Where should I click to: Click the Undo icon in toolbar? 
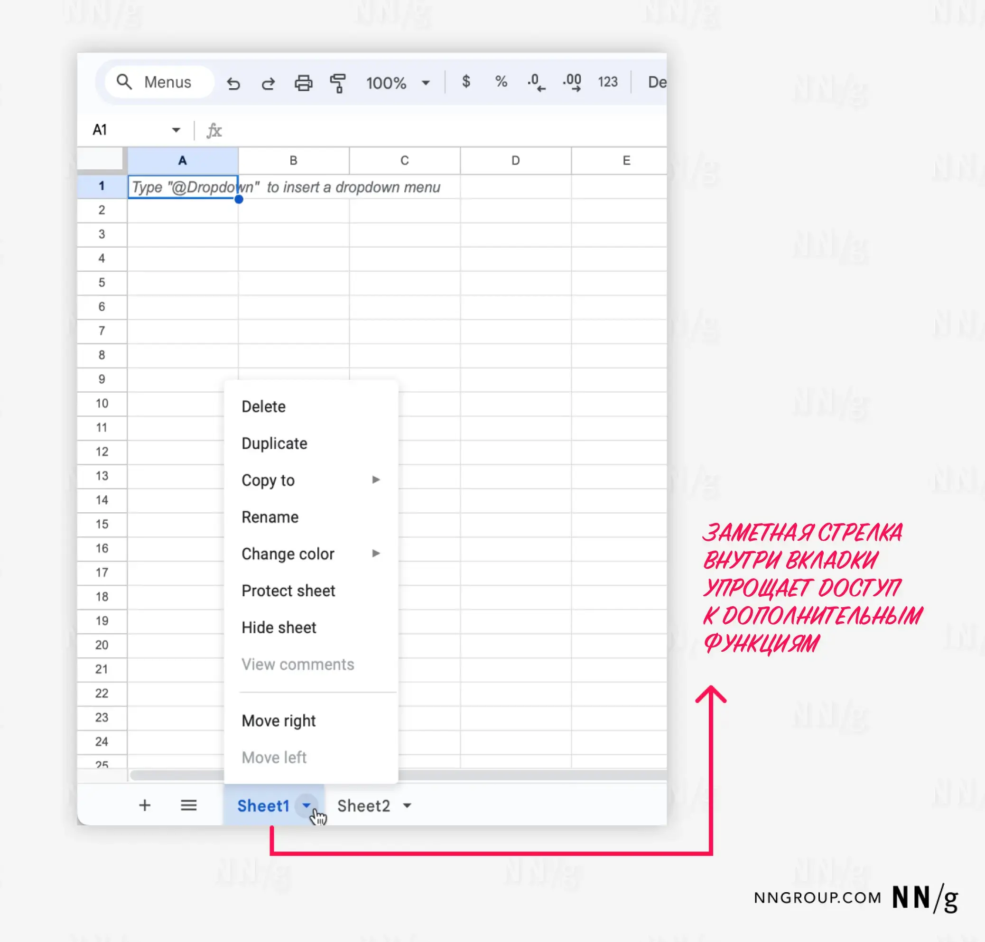tap(233, 83)
